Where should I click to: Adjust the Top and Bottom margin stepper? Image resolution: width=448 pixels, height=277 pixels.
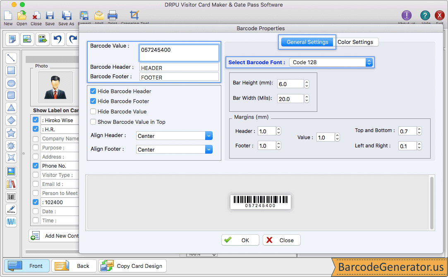click(x=419, y=131)
